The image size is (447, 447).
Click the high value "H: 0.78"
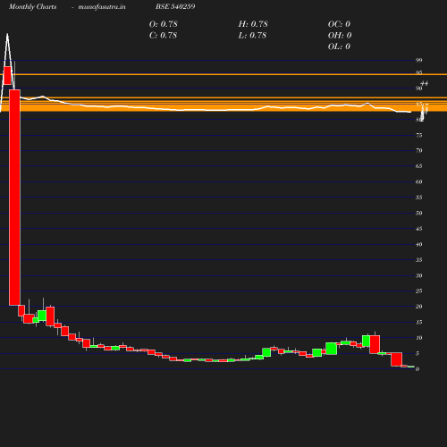tap(253, 24)
